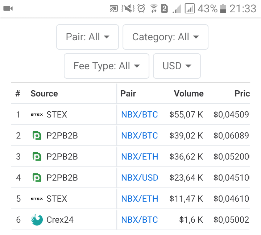Open the Fee Type: All dropdown
This screenshot has height=235, width=261.
[x=107, y=66]
